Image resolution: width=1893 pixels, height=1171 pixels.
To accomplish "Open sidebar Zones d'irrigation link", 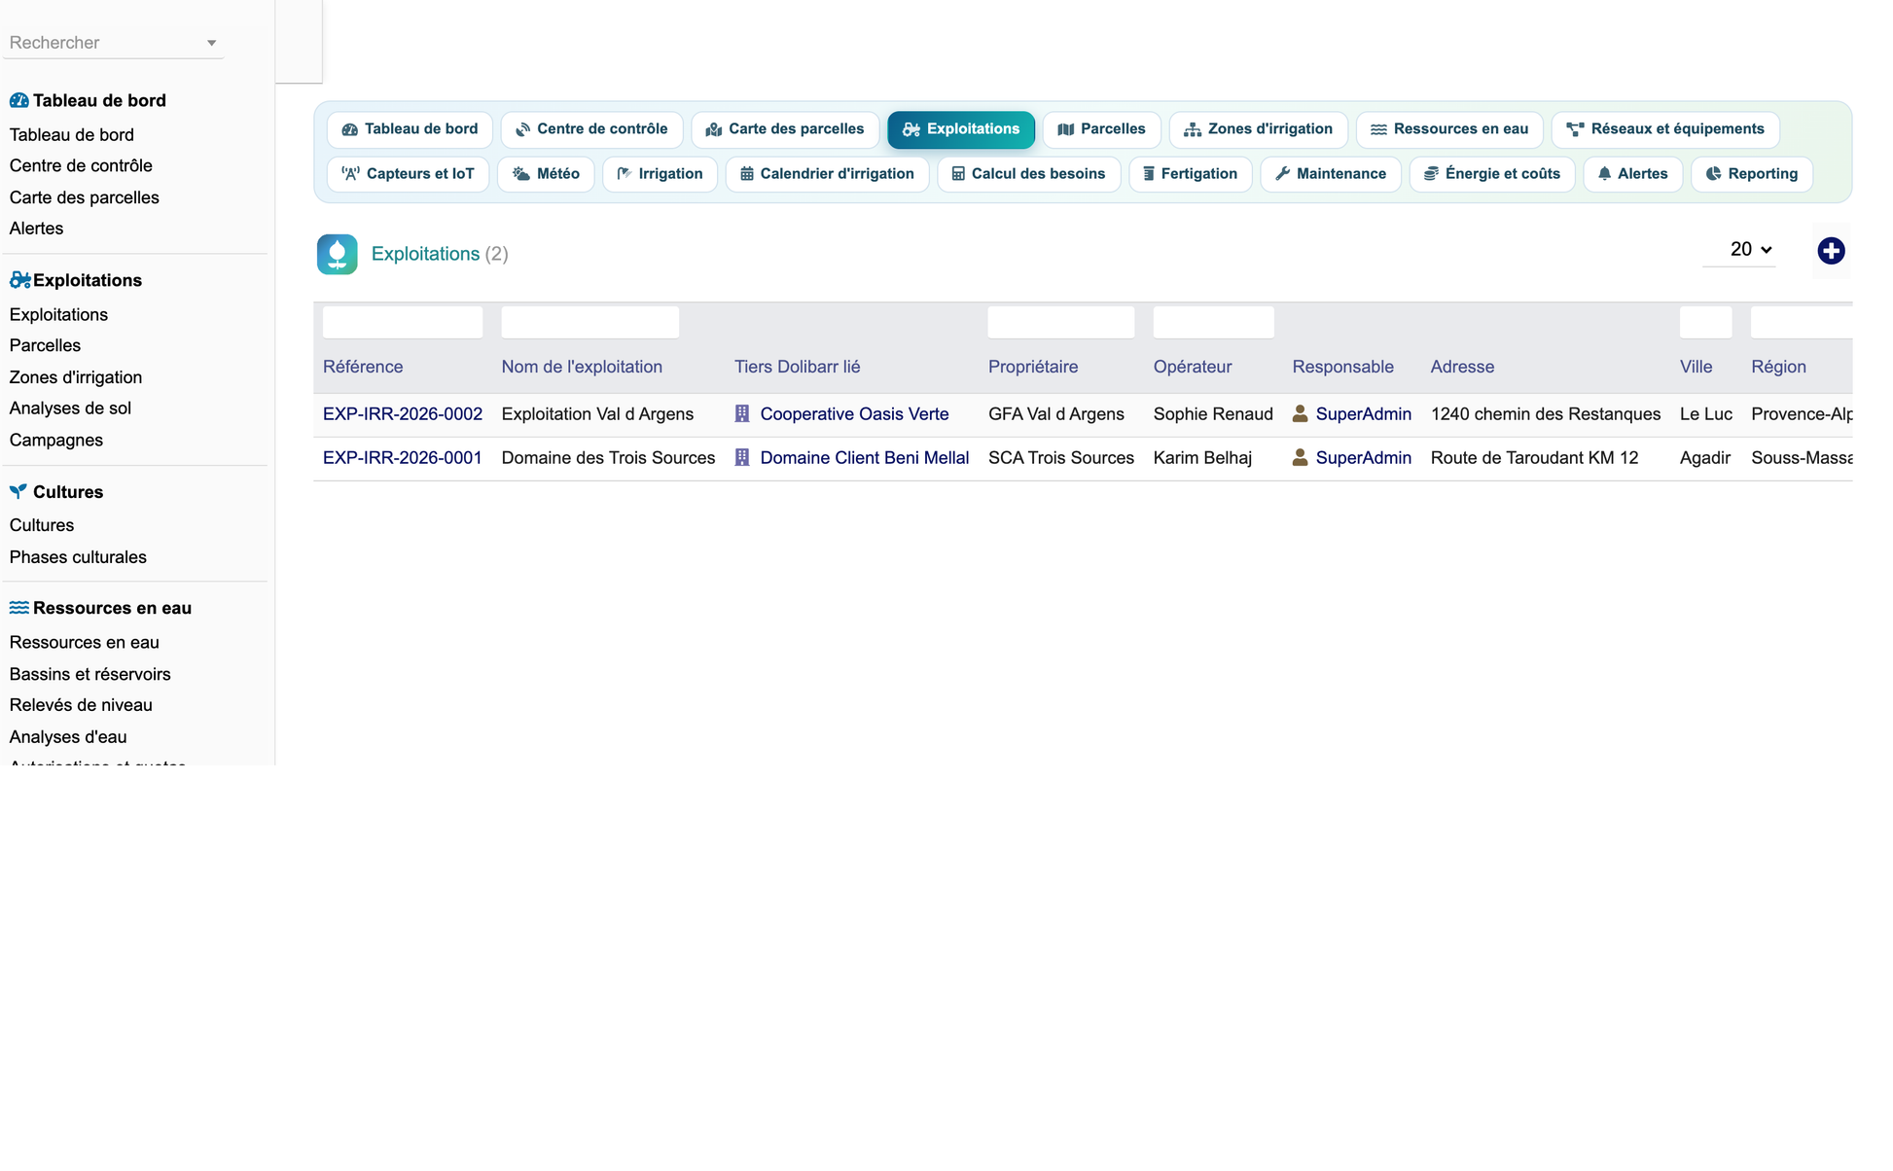I will point(76,378).
